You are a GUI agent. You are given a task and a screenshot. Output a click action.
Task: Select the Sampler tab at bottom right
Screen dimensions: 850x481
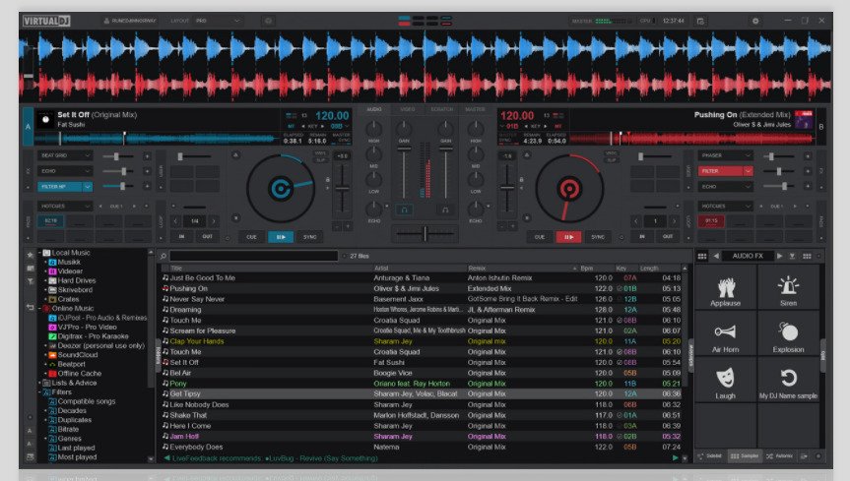click(745, 456)
